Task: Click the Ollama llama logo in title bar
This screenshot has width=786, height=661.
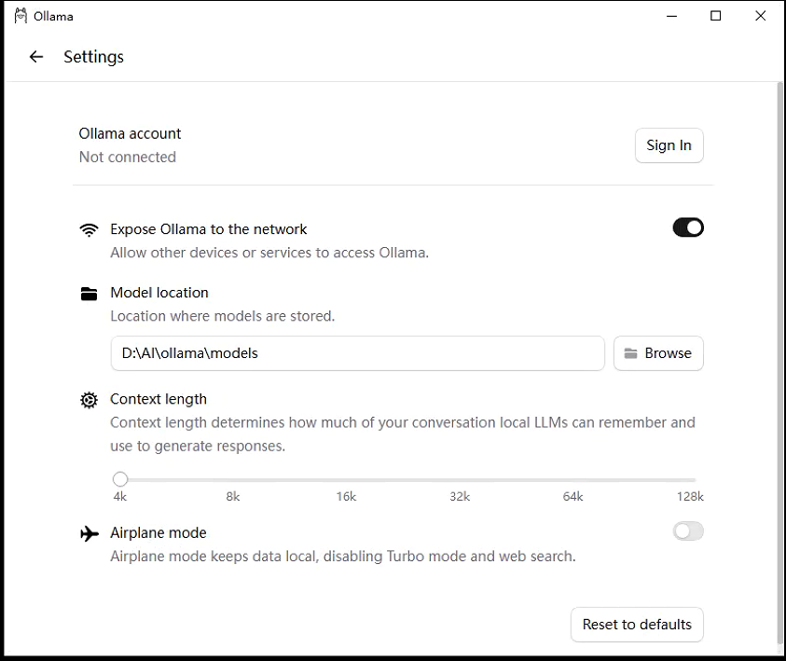Action: (x=21, y=16)
